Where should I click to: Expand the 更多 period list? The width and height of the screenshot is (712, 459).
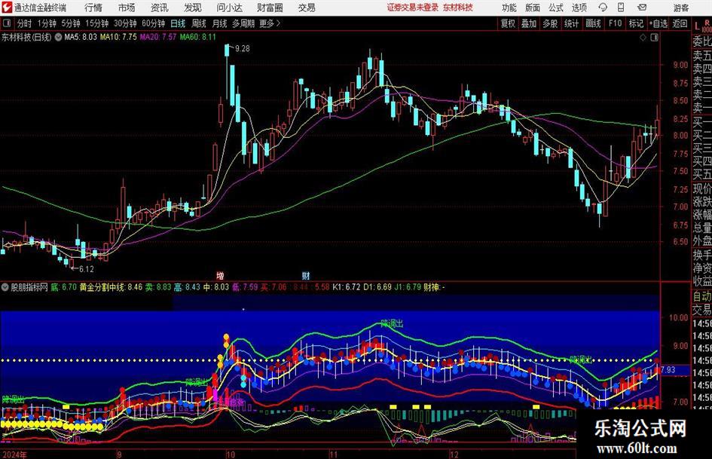(270, 23)
